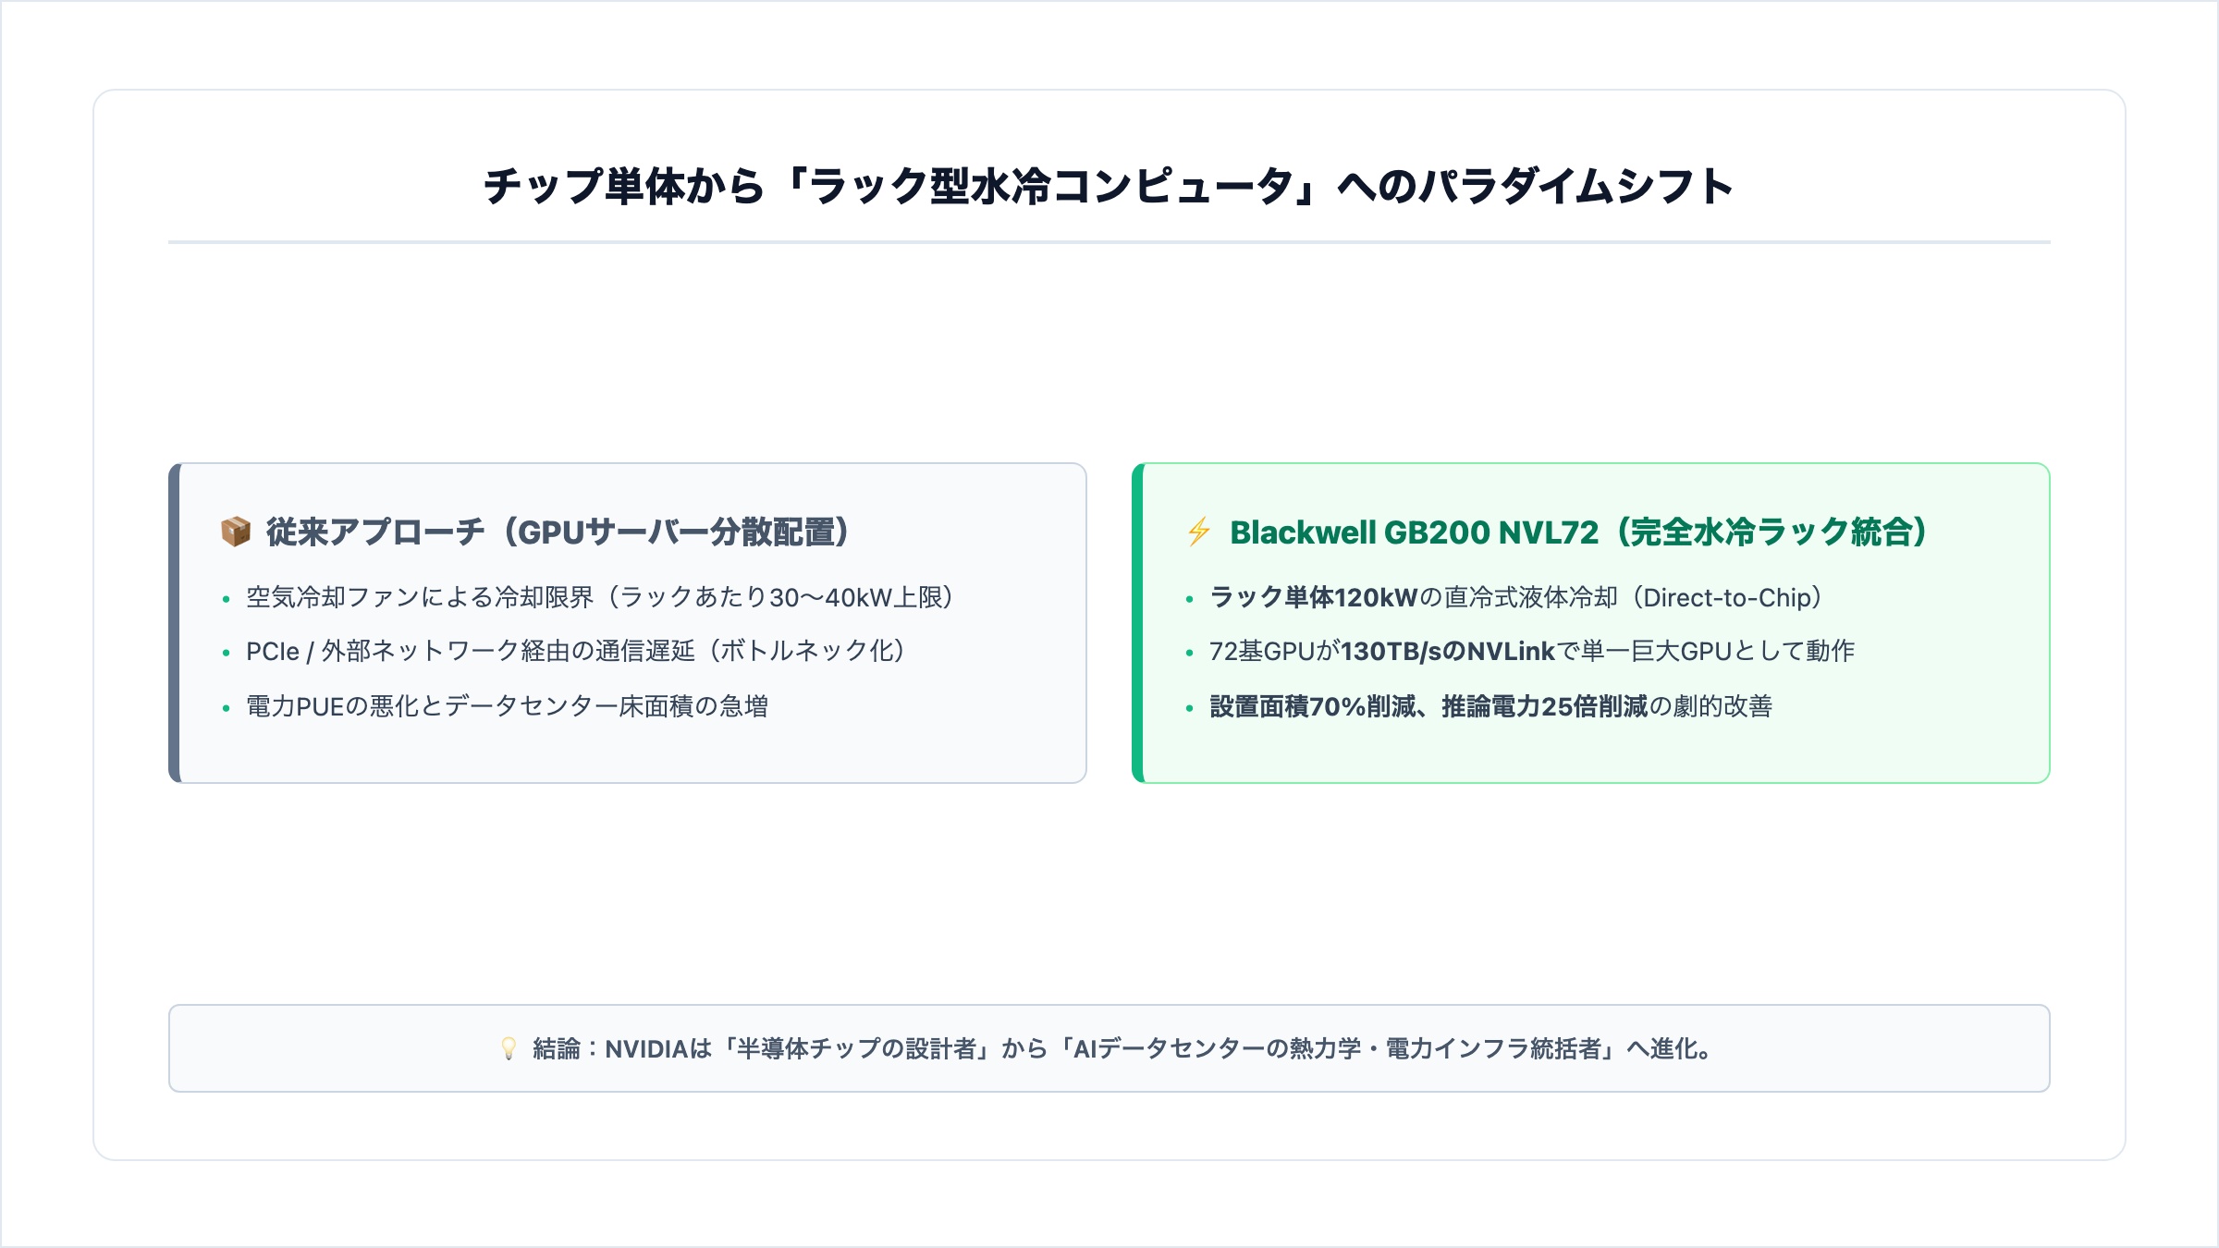Click the light bulb icon beside 結論

coord(509,1048)
